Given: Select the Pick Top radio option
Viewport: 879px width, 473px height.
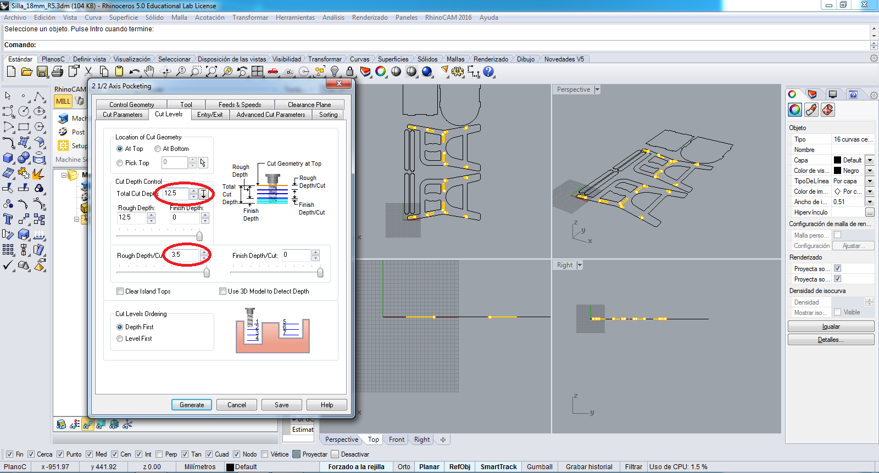Looking at the screenshot, I should tap(120, 163).
